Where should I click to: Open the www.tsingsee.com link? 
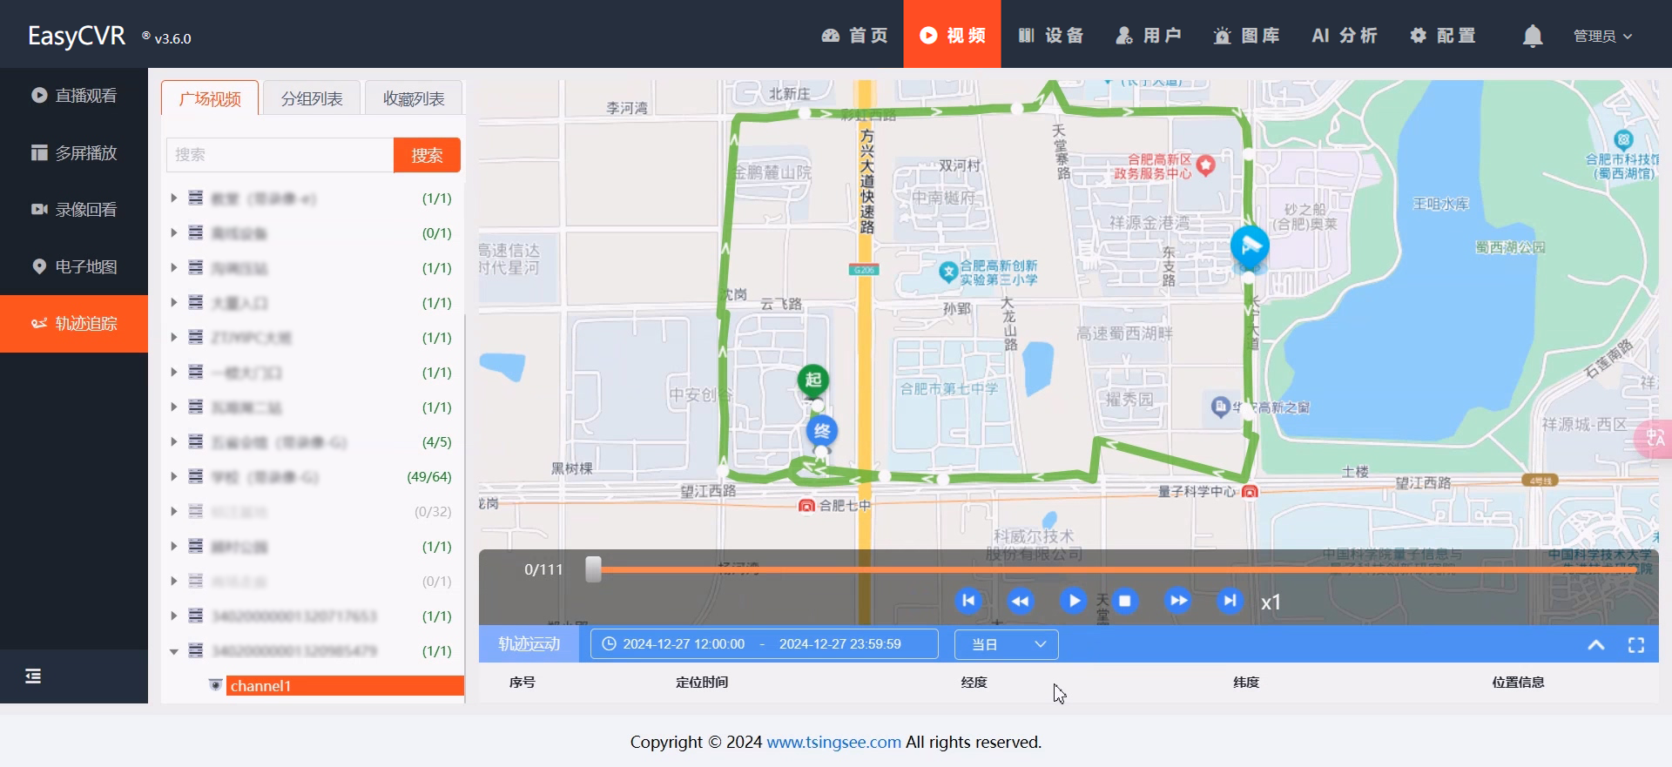833,743
